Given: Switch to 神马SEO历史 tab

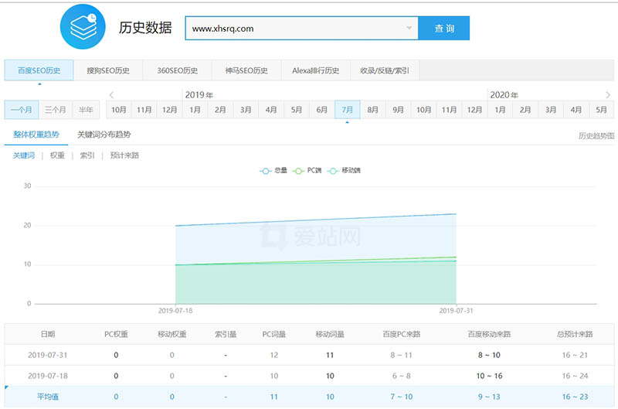Looking at the screenshot, I should 246,70.
